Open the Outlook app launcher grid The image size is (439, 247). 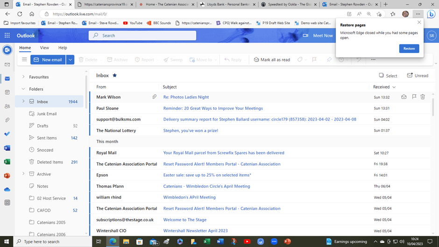[x=7, y=35]
